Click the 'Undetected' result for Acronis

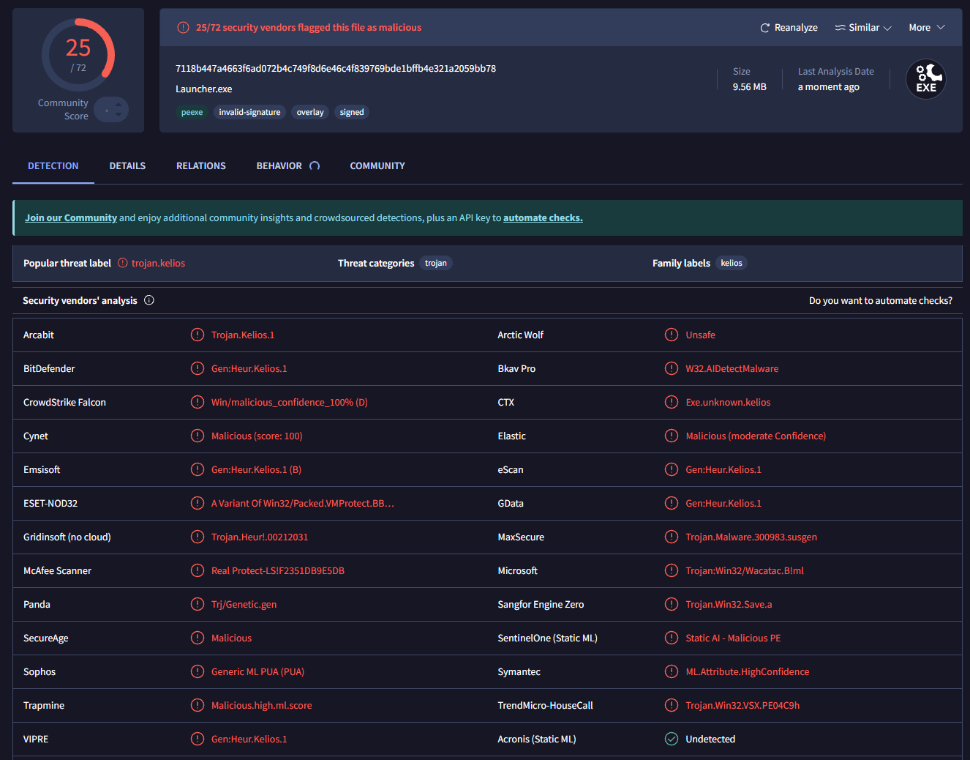710,739
